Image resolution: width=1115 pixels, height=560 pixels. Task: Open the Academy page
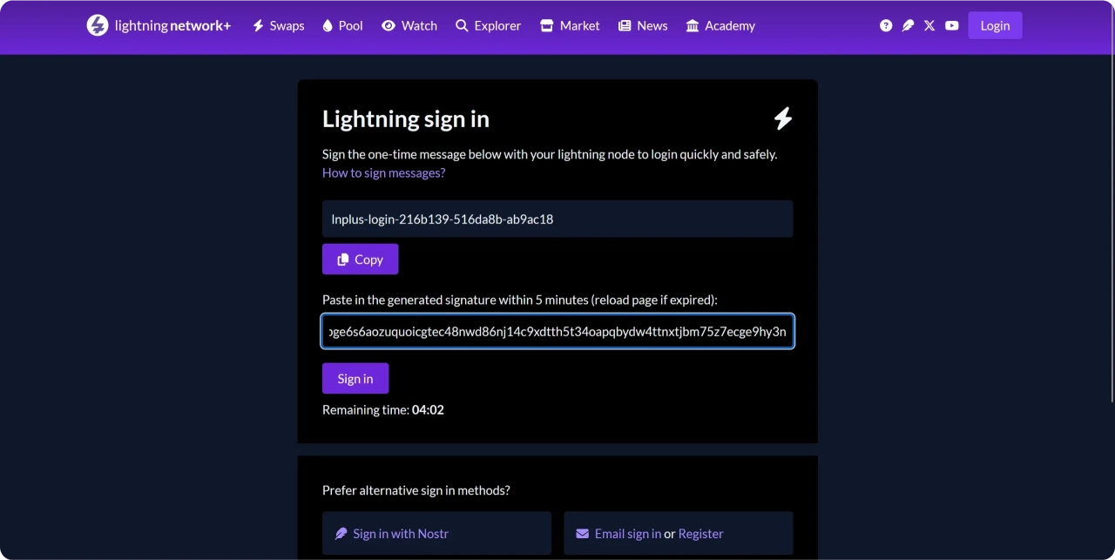click(x=720, y=25)
